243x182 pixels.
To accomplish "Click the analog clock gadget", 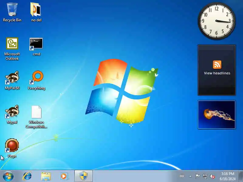I will point(217,21).
